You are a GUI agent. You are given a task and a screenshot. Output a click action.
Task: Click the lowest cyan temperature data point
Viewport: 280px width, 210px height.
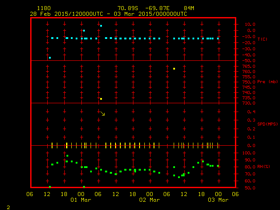click(50, 58)
